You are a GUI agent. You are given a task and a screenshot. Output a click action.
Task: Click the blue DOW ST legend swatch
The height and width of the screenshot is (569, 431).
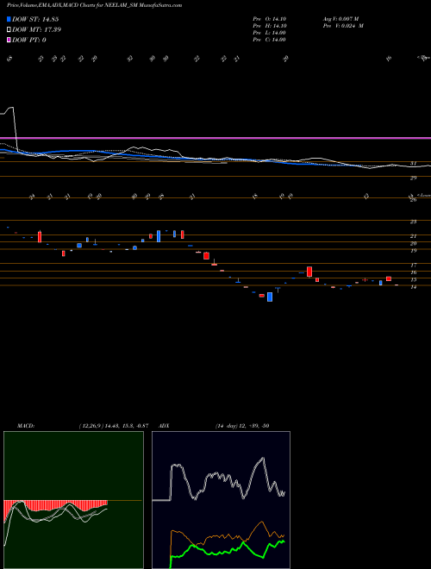pyautogui.click(x=9, y=19)
